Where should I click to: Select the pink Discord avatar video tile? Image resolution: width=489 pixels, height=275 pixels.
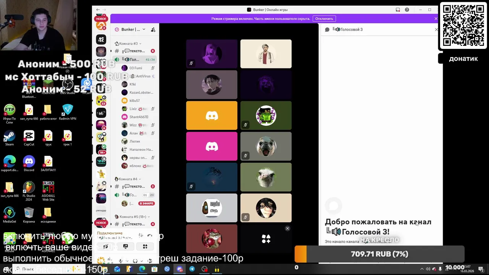[x=212, y=146]
